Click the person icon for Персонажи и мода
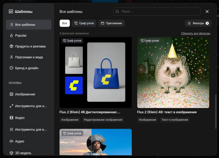The width and height of the screenshot is (219, 158). [x=11, y=57]
